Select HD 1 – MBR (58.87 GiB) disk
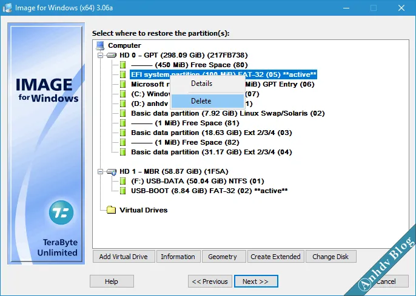 174,171
